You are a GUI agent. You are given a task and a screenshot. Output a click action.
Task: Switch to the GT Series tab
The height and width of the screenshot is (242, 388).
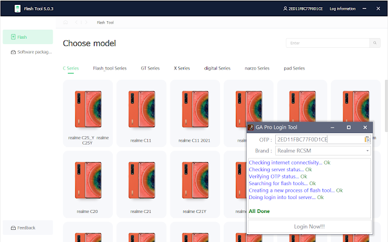tap(150, 68)
